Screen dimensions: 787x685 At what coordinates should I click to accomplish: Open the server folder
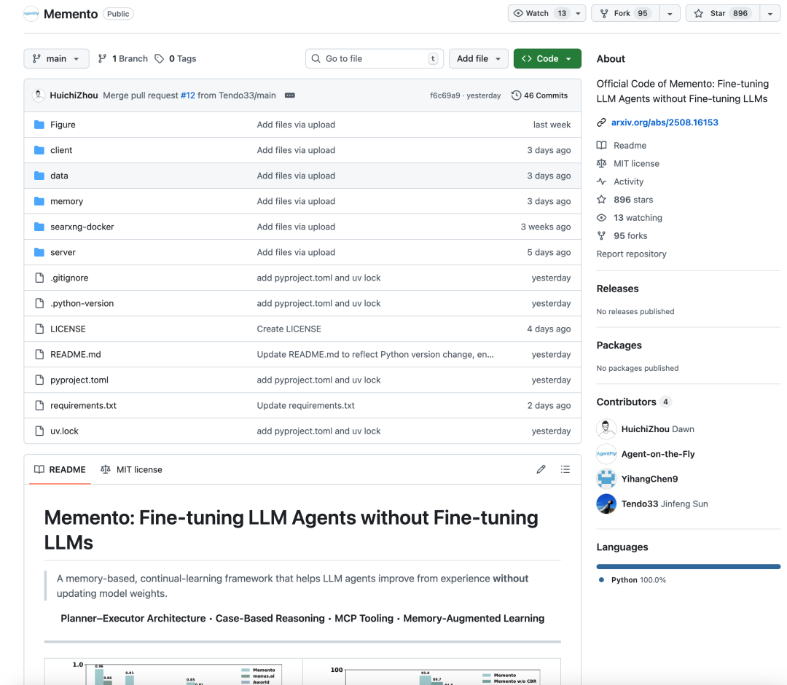pos(63,252)
